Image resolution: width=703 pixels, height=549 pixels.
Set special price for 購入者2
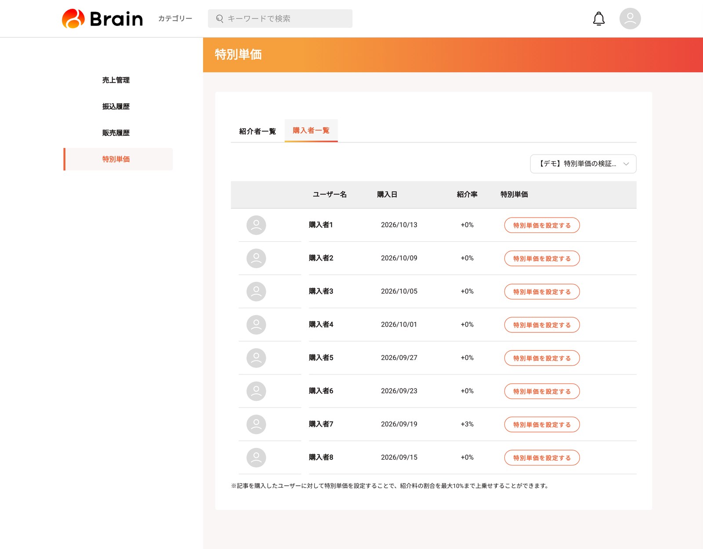point(542,258)
